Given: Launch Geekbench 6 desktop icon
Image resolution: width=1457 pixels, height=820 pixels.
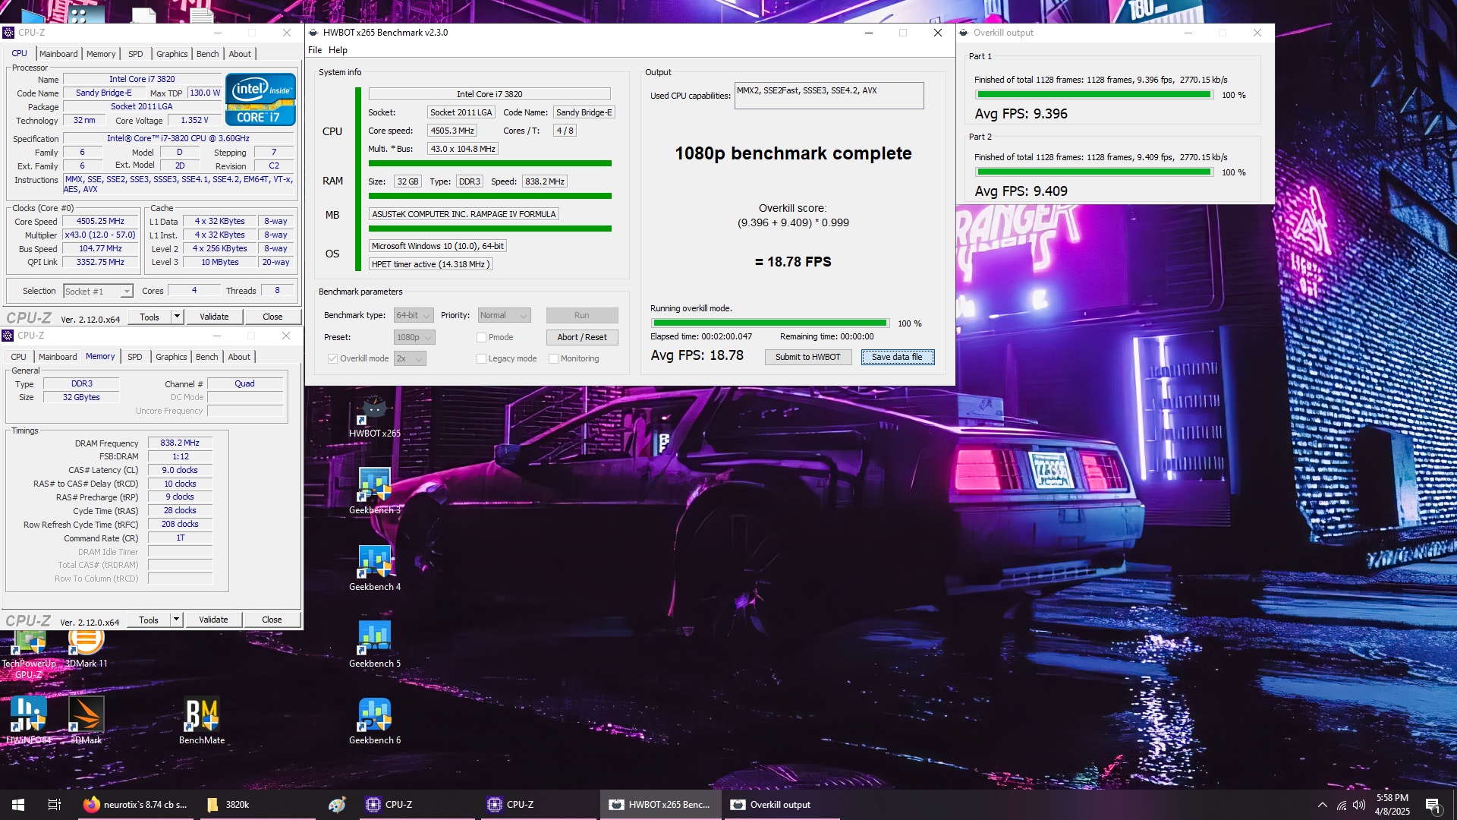Looking at the screenshot, I should point(374,721).
